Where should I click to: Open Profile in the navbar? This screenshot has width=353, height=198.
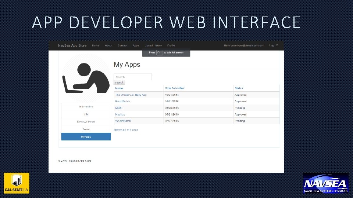pyautogui.click(x=171, y=45)
